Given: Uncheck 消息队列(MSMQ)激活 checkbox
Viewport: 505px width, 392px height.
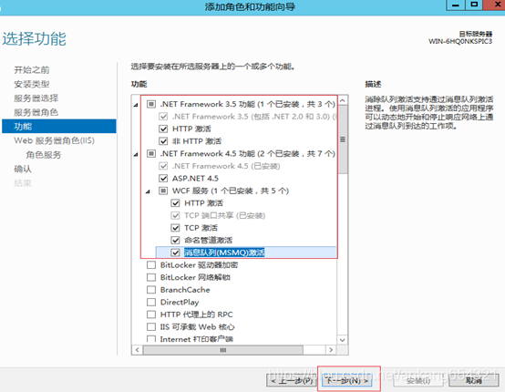Looking at the screenshot, I should click(x=175, y=253).
